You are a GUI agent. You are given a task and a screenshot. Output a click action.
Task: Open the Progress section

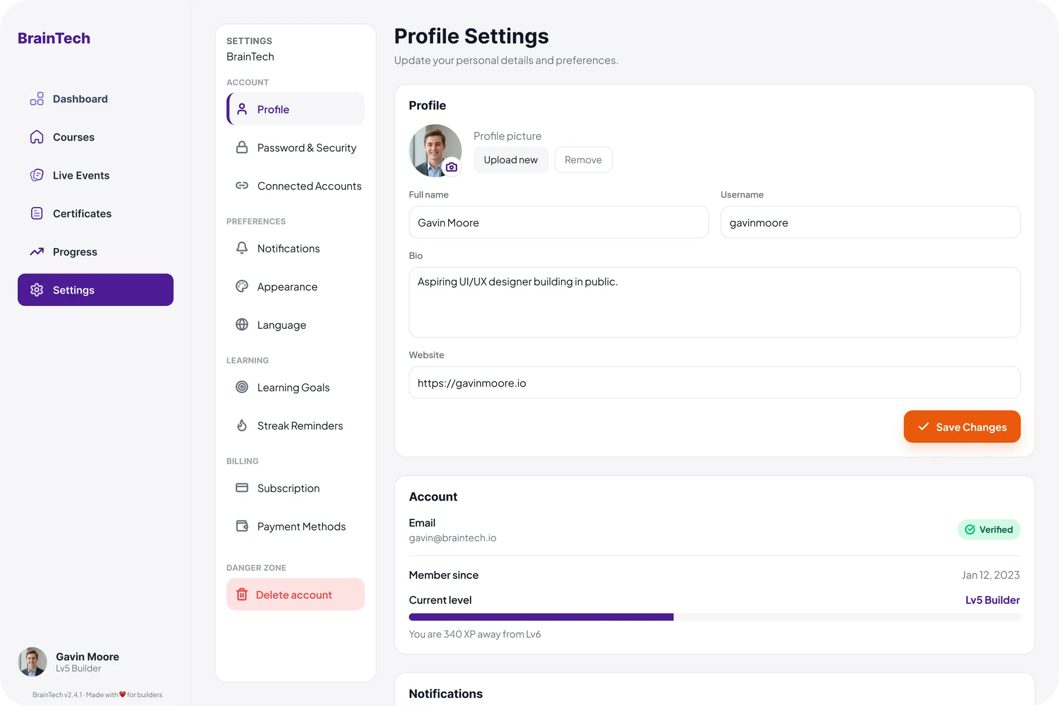95,252
